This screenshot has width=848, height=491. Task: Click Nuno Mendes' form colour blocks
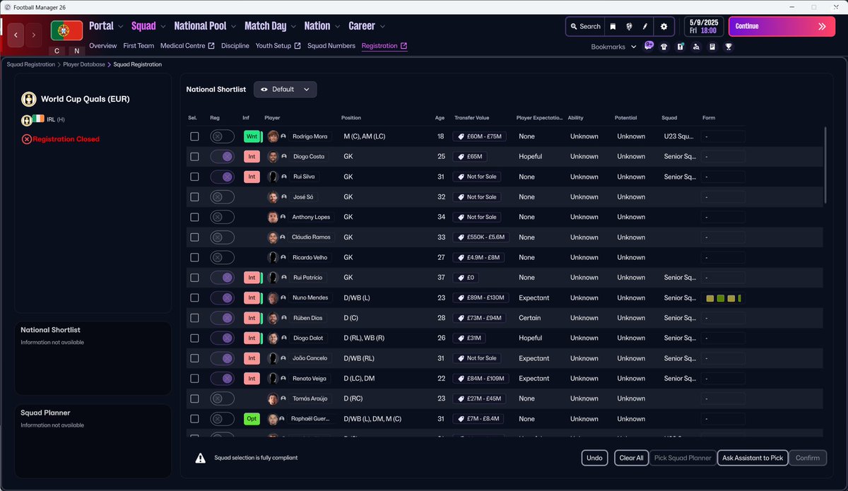[723, 298]
